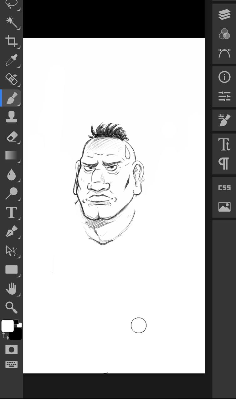Select the Dodge tool

(x=11, y=194)
